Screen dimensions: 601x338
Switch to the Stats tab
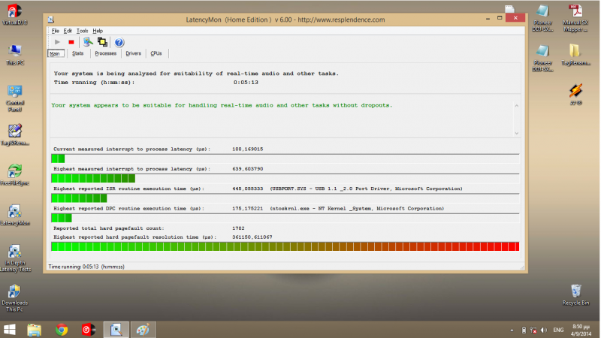(78, 53)
